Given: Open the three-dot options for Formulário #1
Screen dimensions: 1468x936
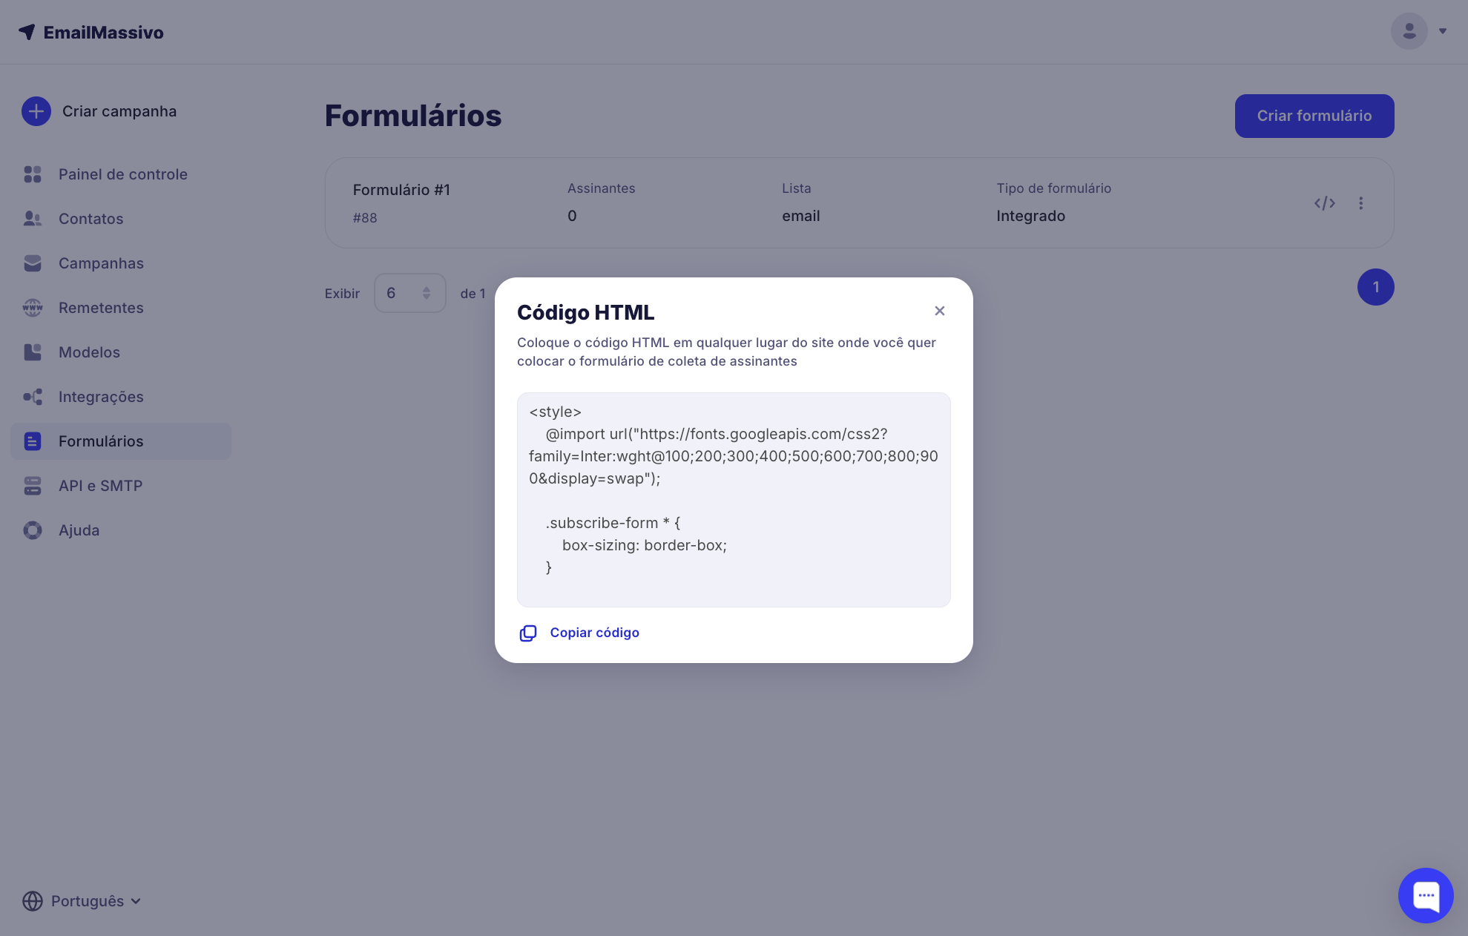Looking at the screenshot, I should tap(1361, 203).
